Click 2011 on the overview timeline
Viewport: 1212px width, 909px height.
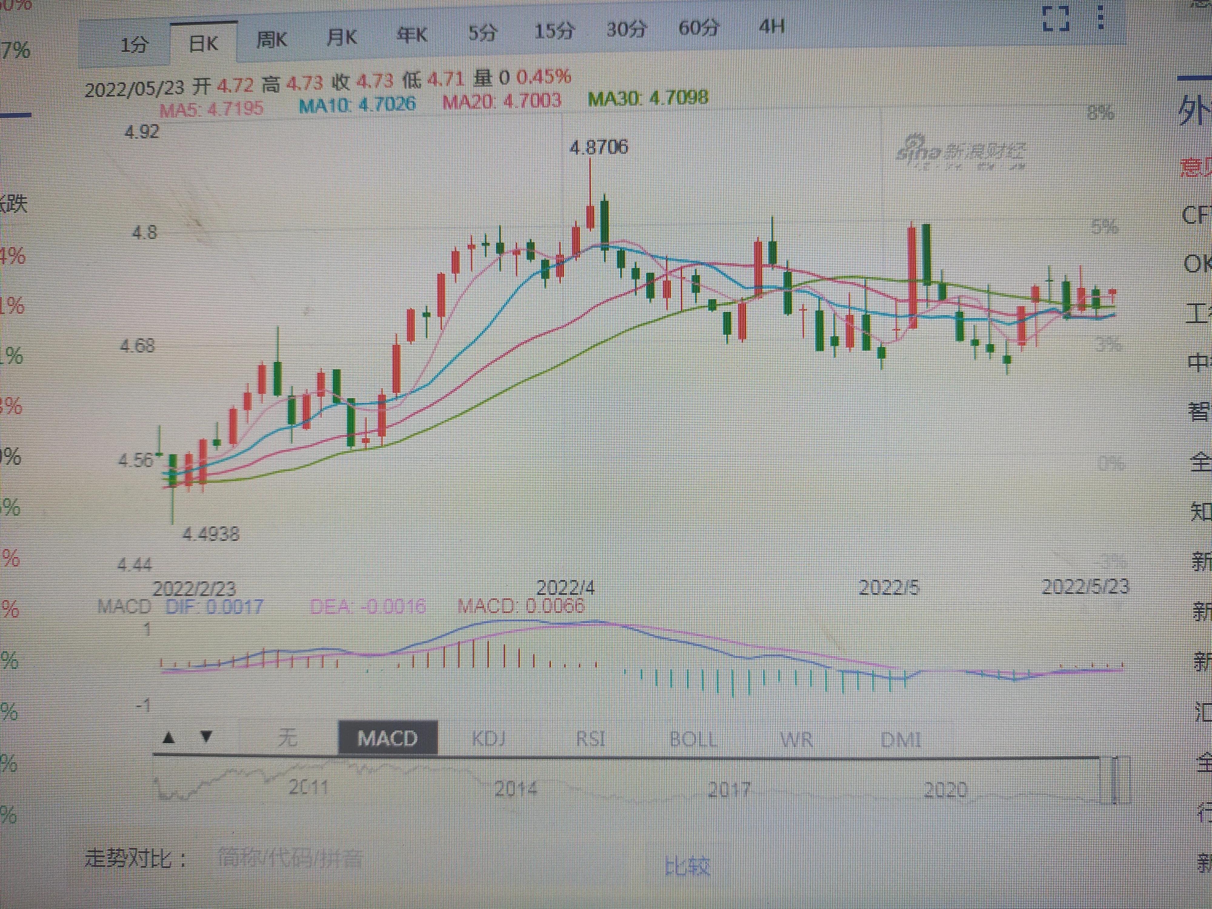point(308,787)
